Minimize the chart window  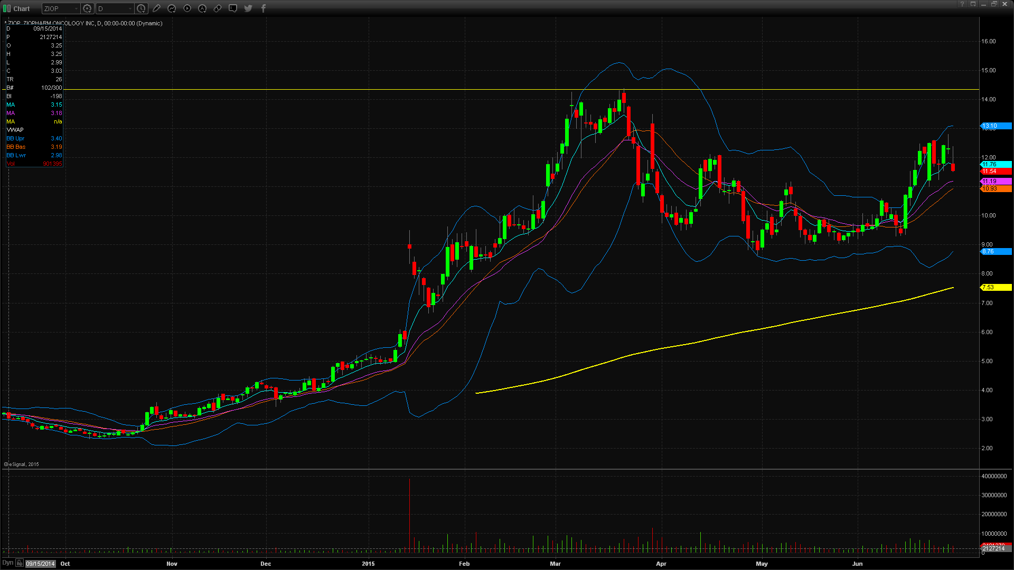point(983,4)
